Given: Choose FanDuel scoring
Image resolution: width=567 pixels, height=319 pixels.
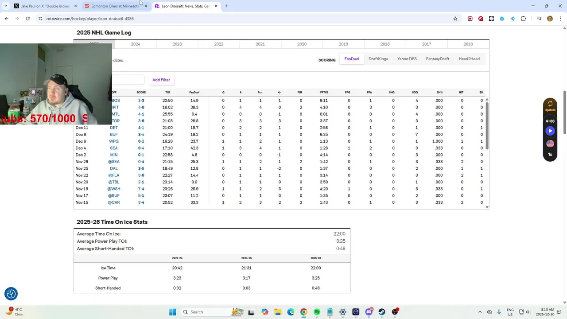Looking at the screenshot, I should [352, 59].
